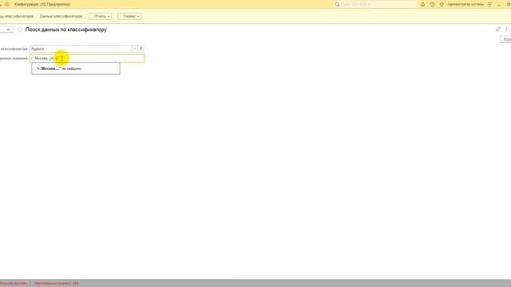Open the classifier field's open-item button
This screenshot has height=287, width=511.
coord(141,49)
